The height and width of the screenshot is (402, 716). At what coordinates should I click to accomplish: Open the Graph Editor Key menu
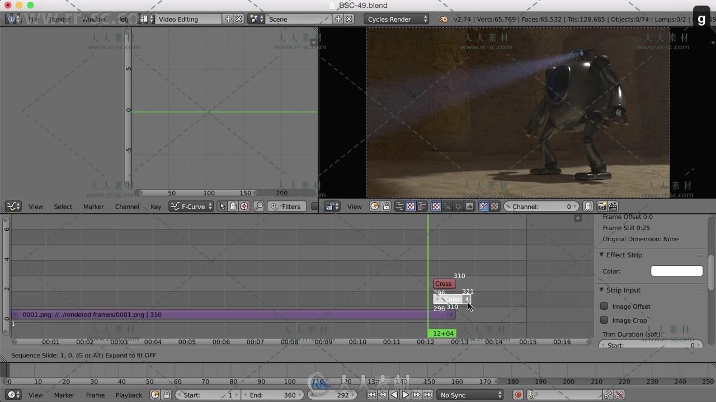click(156, 207)
